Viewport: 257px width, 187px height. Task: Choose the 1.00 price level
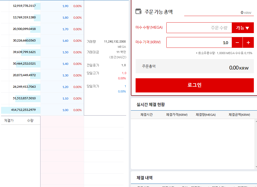coord(65,110)
